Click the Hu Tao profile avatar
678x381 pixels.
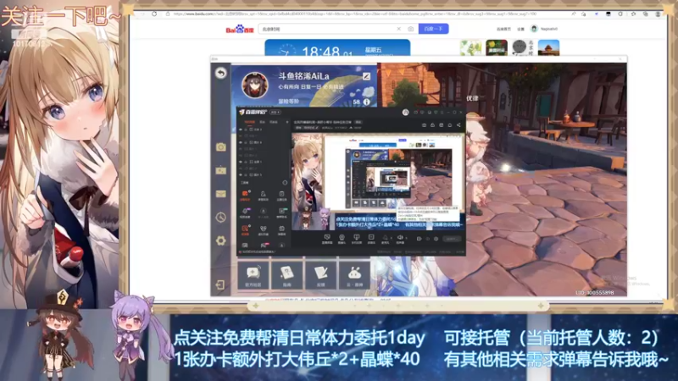(255, 85)
